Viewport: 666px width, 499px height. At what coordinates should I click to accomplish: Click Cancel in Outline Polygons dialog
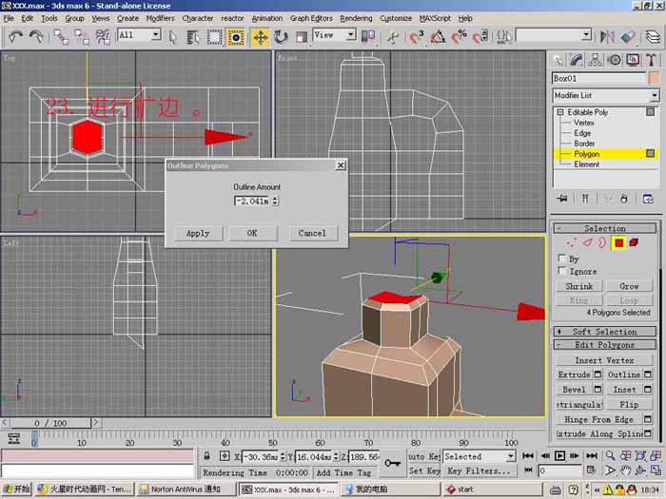(312, 233)
